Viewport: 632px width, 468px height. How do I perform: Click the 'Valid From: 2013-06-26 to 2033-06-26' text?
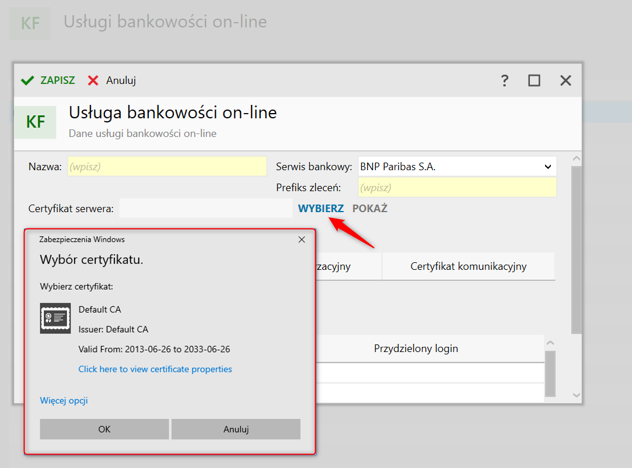(x=155, y=349)
